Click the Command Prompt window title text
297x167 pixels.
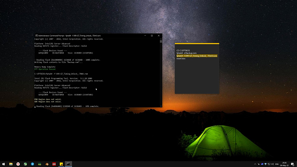click(69, 36)
